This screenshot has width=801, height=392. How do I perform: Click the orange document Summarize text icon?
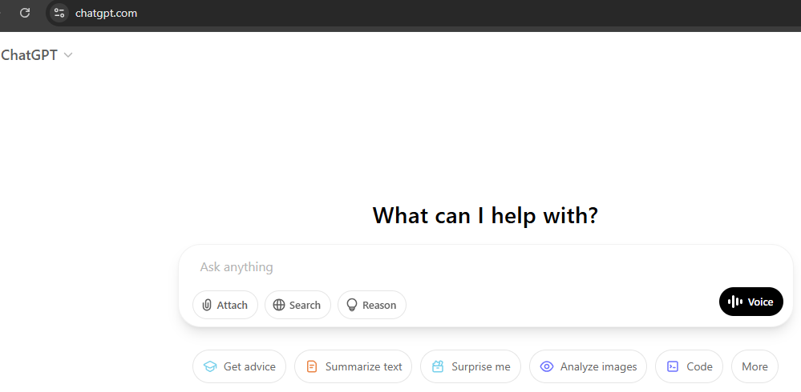312,366
